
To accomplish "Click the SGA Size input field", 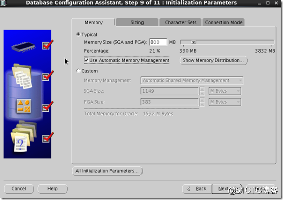I will click(x=169, y=91).
